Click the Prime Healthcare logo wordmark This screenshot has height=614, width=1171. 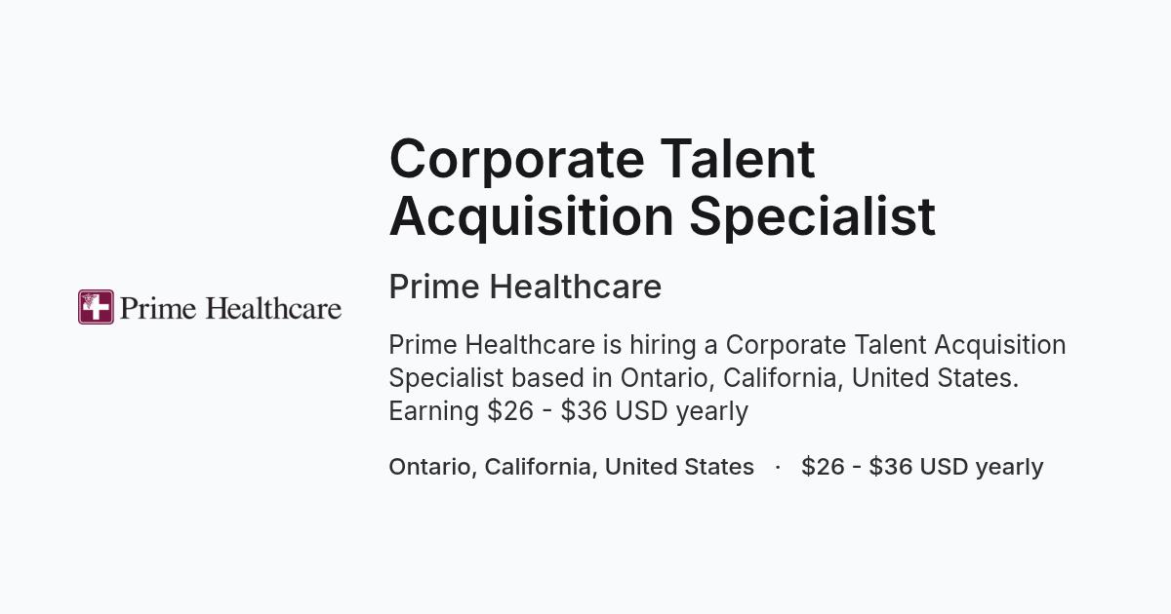[230, 309]
